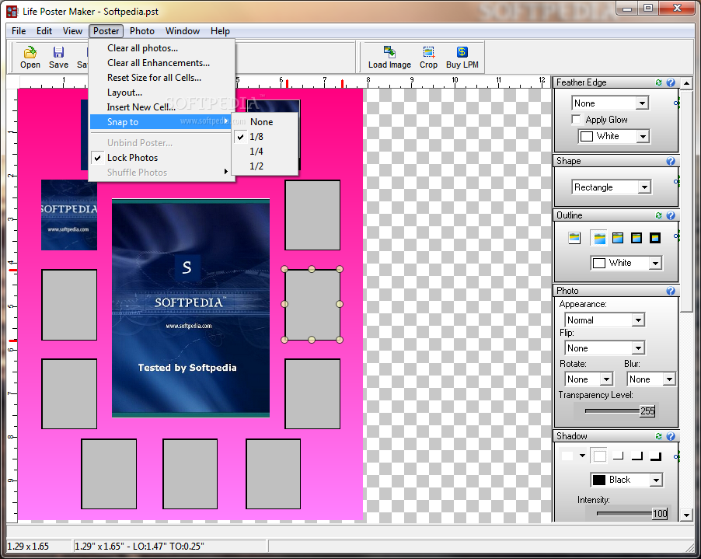The height and width of the screenshot is (559, 701).
Task: Choose Clear all photos... menu item
Action: pyautogui.click(x=142, y=48)
